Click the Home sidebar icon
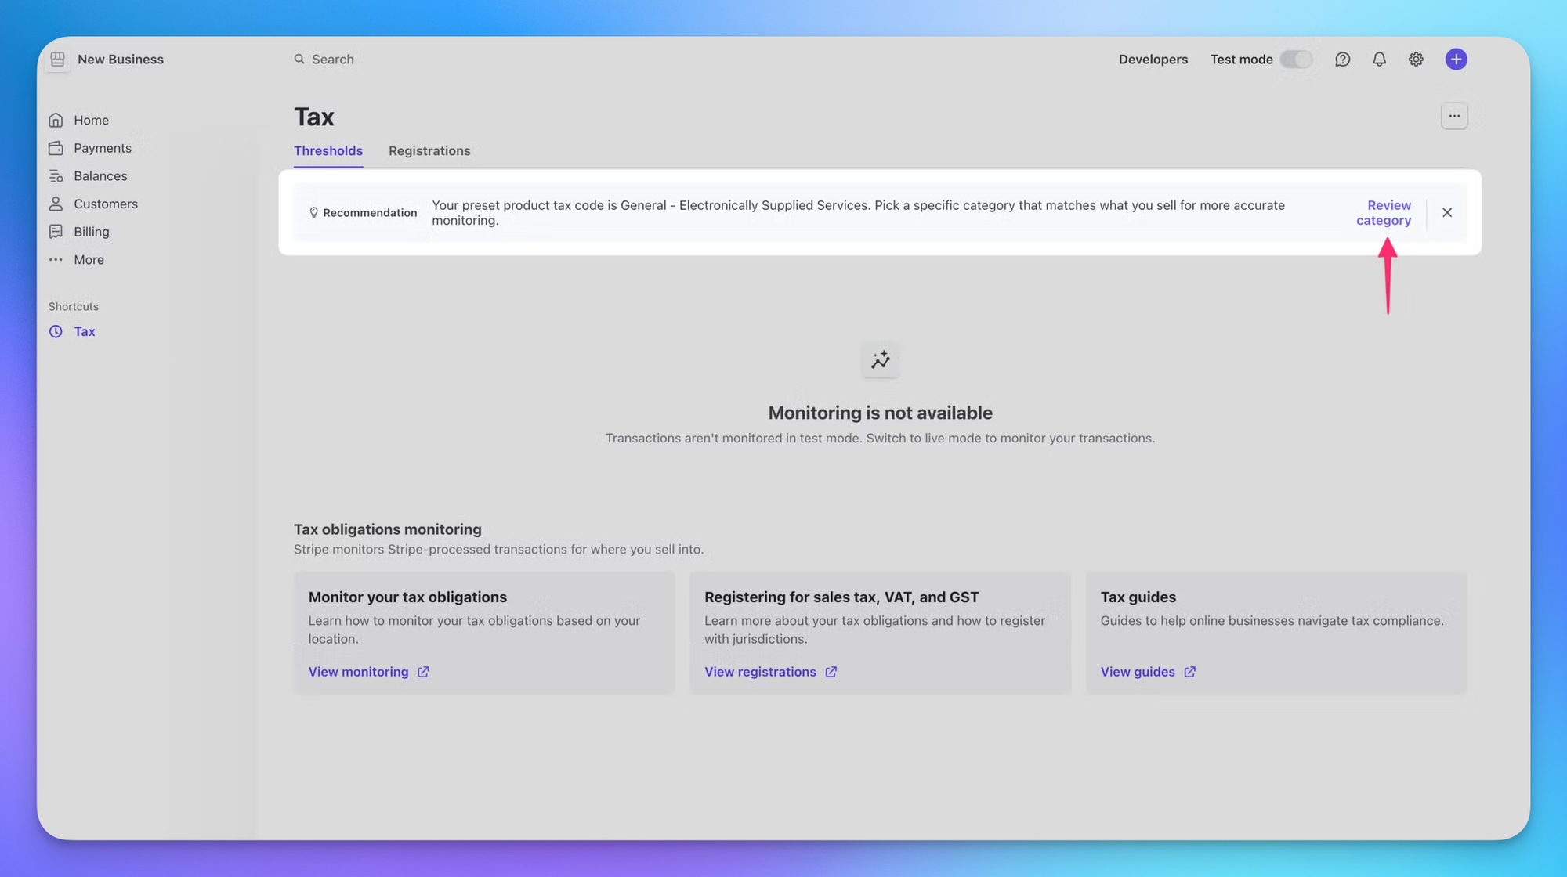 [x=56, y=120]
